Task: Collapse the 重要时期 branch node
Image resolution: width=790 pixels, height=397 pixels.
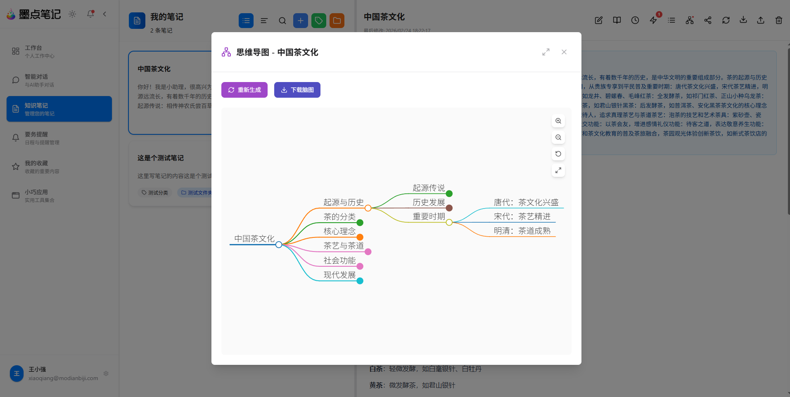Action: (448, 222)
